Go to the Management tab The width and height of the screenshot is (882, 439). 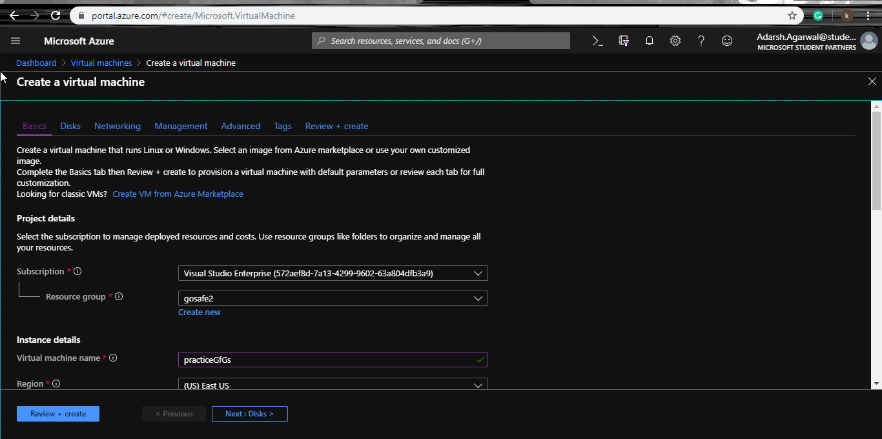[181, 126]
